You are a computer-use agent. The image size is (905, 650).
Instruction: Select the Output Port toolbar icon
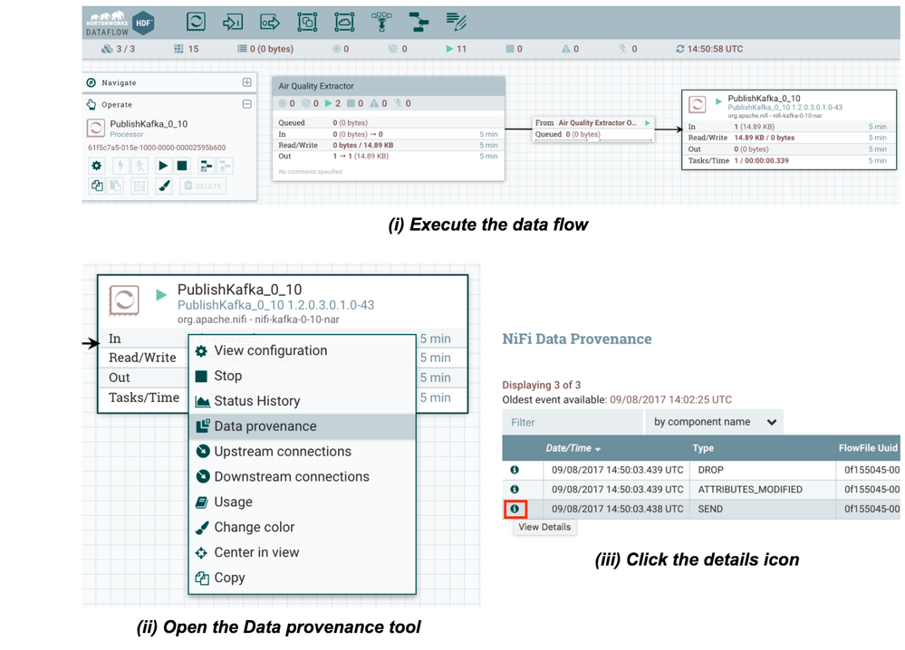coord(270,22)
